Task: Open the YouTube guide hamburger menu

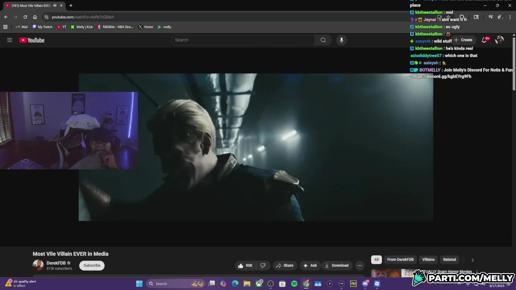Action: pos(10,40)
